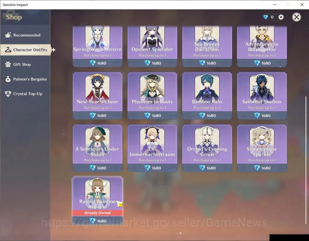The width and height of the screenshot is (309, 241).
Task: Click crystal icon under Ein Immernachtstraum
Action: [x=147, y=168]
